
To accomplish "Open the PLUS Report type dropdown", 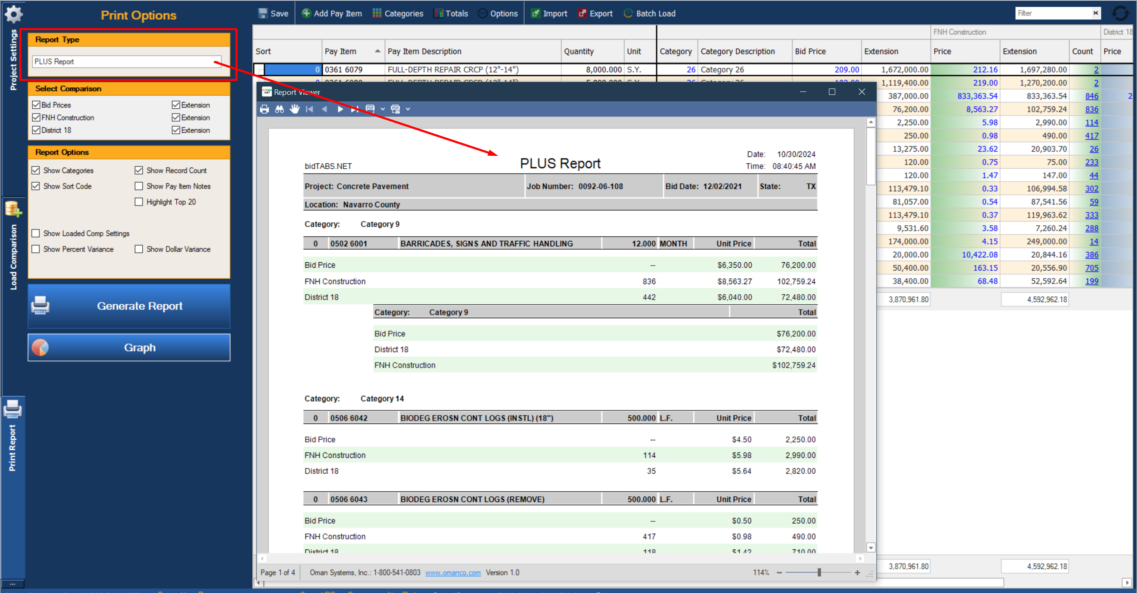I will click(x=127, y=62).
